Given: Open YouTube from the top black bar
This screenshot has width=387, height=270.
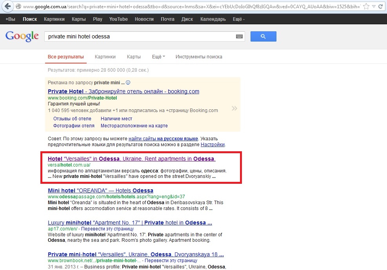Looking at the screenshot, I should click(x=118, y=19).
